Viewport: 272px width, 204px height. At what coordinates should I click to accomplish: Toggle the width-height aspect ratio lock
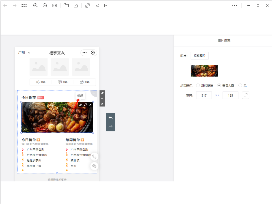pyautogui.click(x=217, y=95)
